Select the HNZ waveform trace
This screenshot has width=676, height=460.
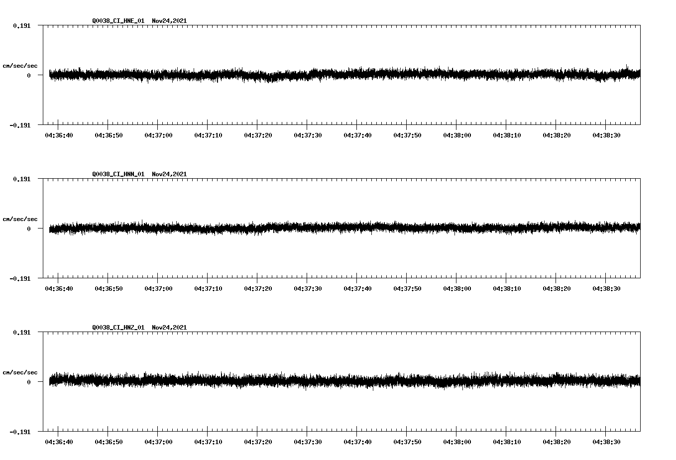344,381
